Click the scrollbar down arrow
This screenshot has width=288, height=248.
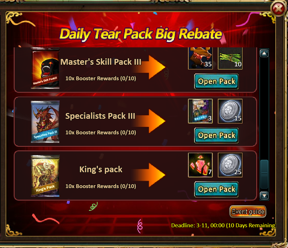pos(264,196)
